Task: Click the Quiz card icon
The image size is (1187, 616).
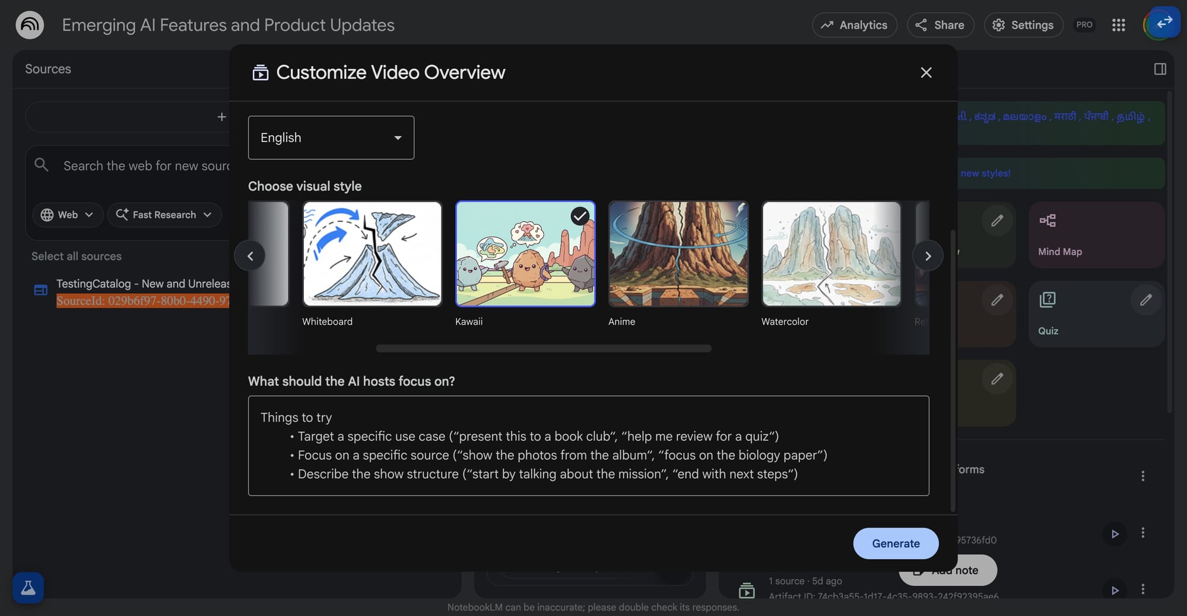Action: [1048, 300]
